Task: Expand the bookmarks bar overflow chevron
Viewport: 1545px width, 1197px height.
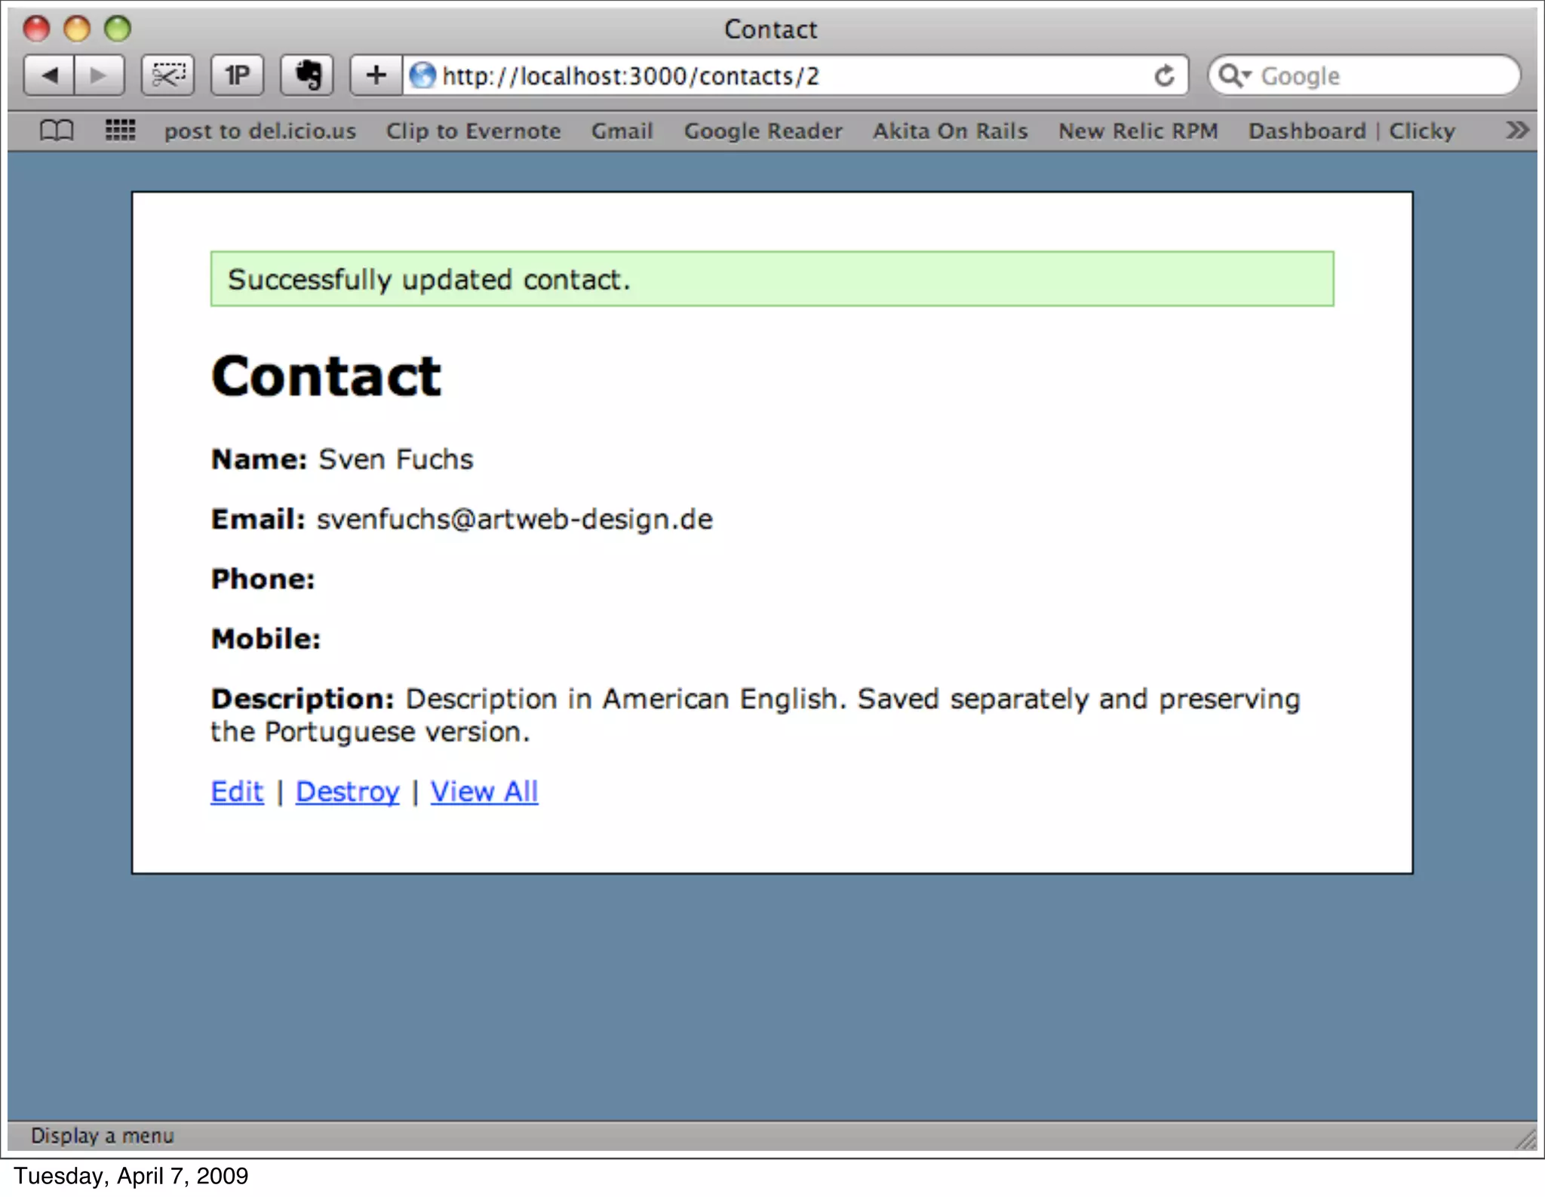Action: click(x=1516, y=130)
